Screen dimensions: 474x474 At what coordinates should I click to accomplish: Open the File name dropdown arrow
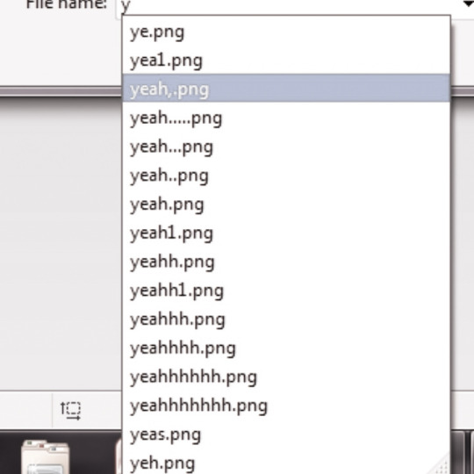coord(468,4)
